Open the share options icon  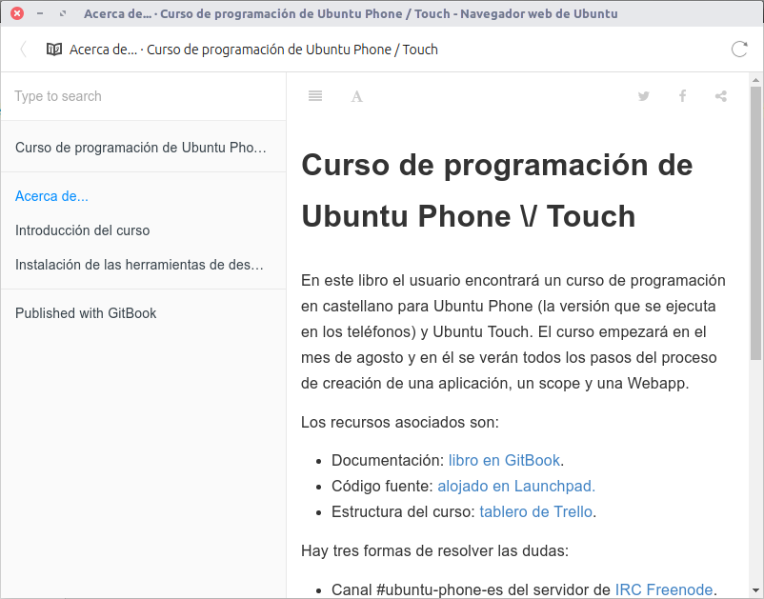721,96
